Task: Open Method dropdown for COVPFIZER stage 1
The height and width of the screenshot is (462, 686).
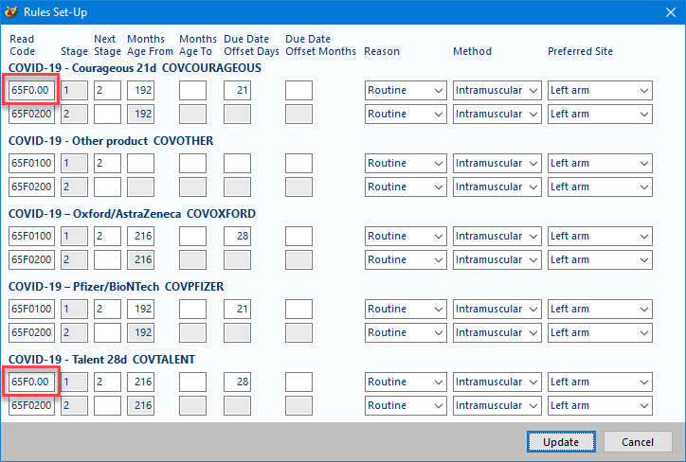Action: coord(497,310)
